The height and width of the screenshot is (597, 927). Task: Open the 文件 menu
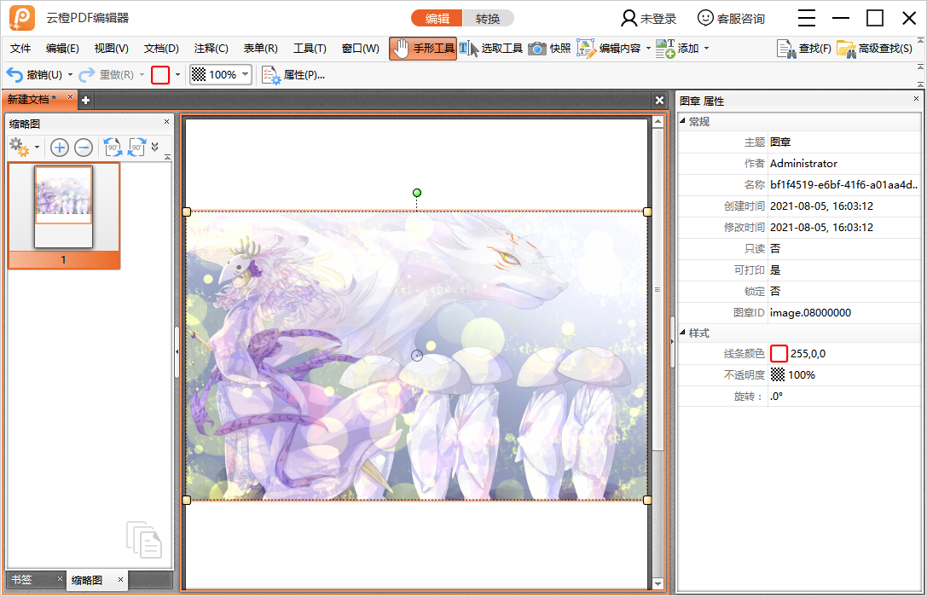coord(20,49)
